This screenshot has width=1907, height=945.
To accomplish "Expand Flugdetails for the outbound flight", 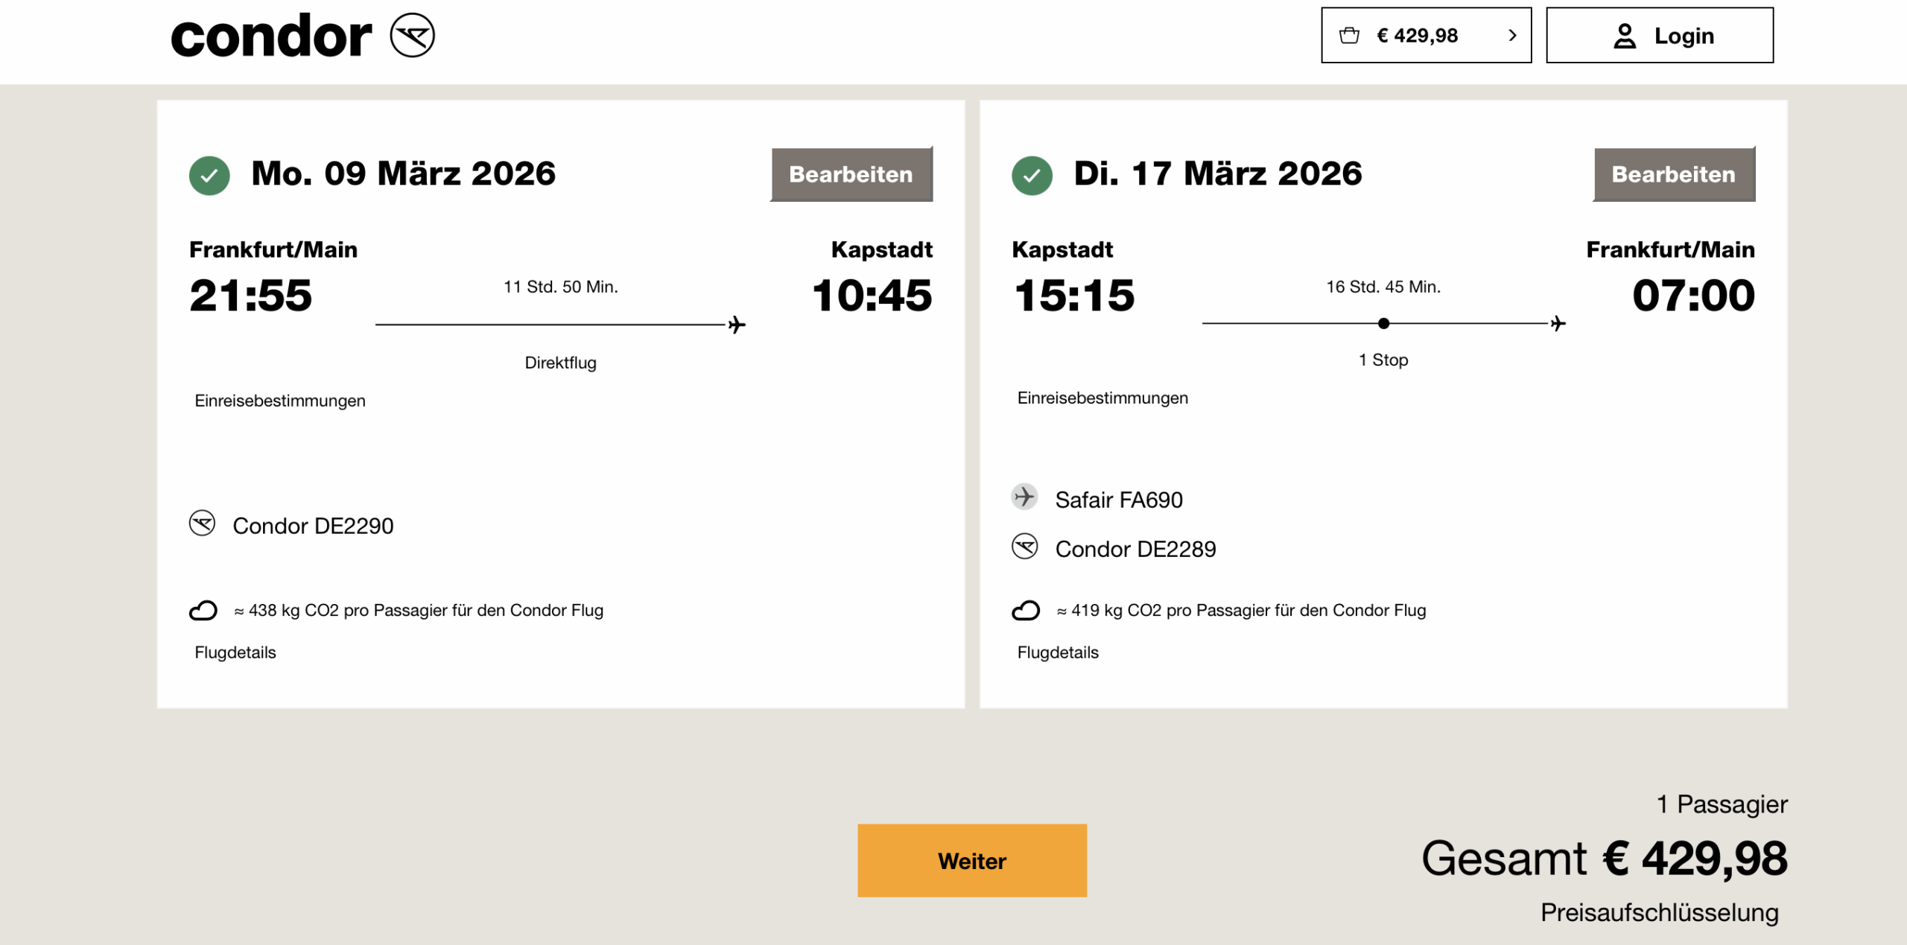I will coord(235,652).
